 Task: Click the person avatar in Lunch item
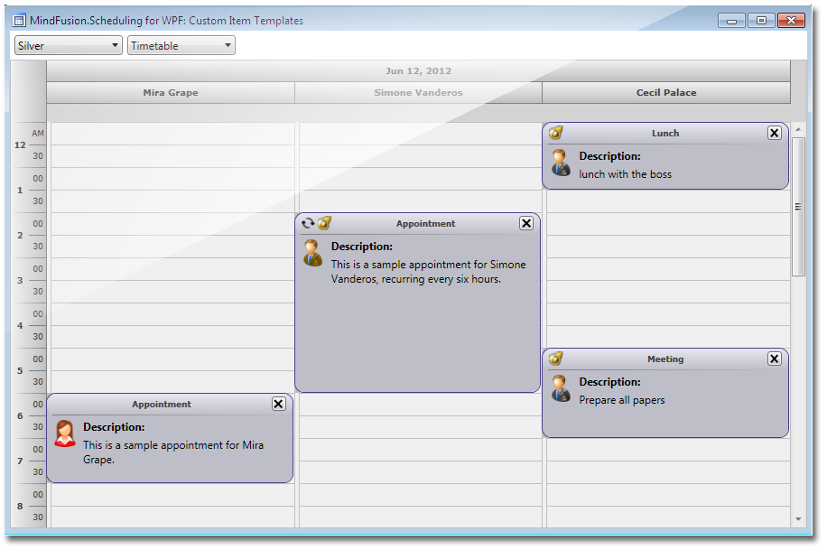(561, 163)
